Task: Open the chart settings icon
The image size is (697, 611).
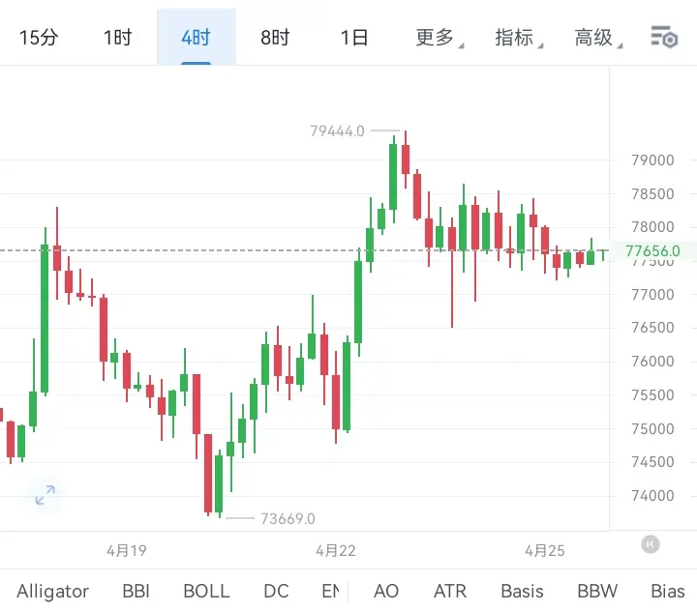Action: (664, 37)
